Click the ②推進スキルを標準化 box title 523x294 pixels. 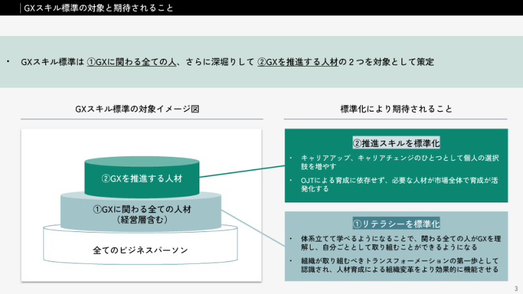click(x=396, y=142)
